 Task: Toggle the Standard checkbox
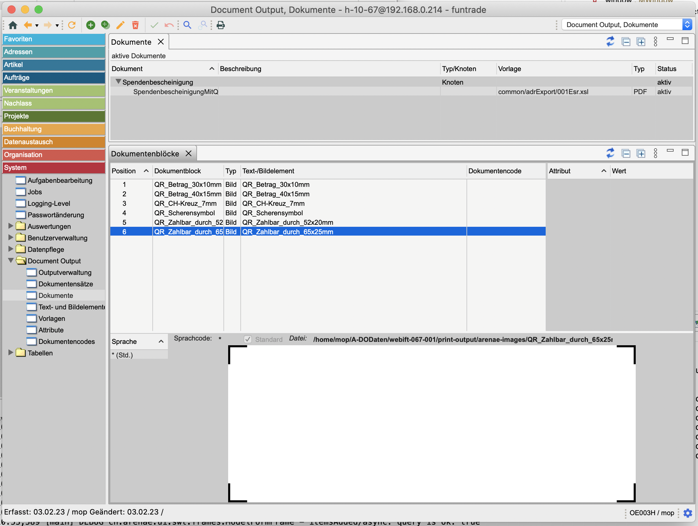[x=248, y=339]
